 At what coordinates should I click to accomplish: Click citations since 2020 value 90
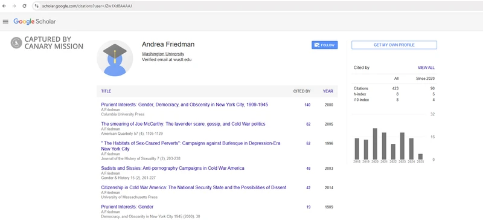coord(432,88)
